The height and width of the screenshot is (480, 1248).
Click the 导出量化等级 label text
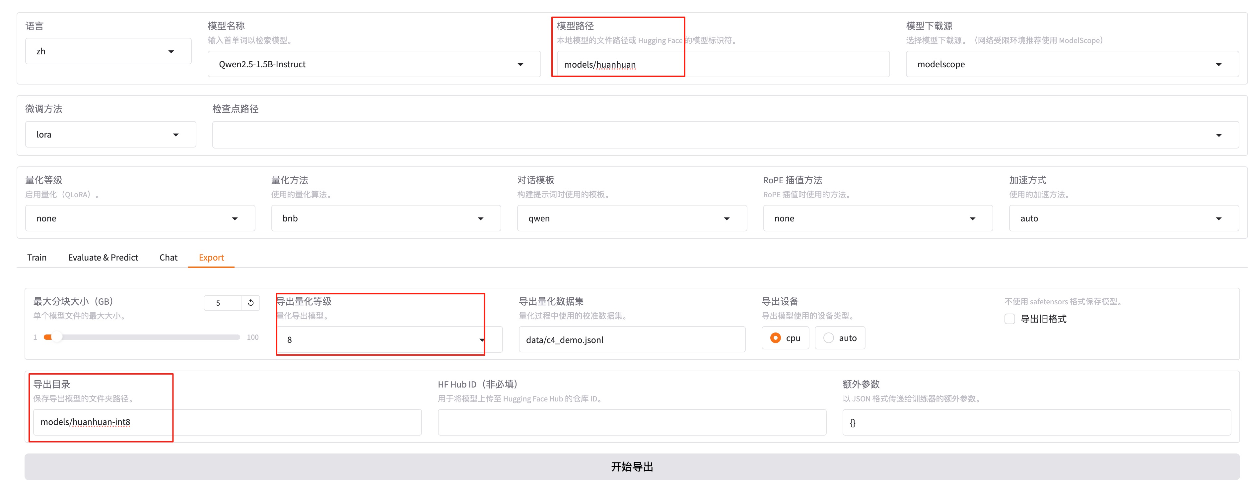click(304, 301)
